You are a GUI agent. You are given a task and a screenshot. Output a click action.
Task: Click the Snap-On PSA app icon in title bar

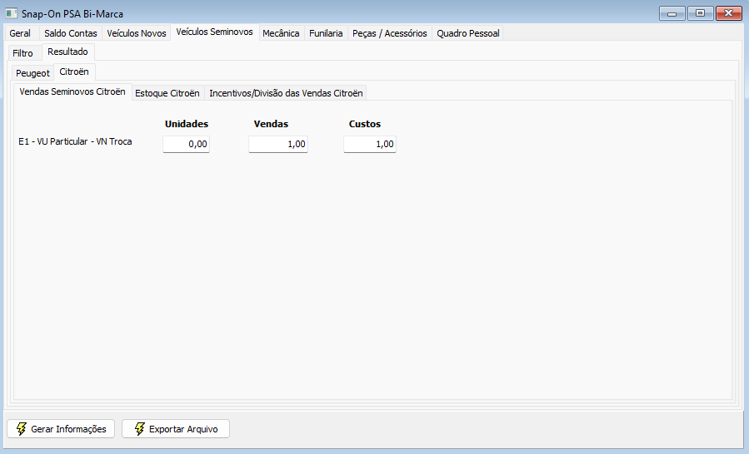pos(12,13)
